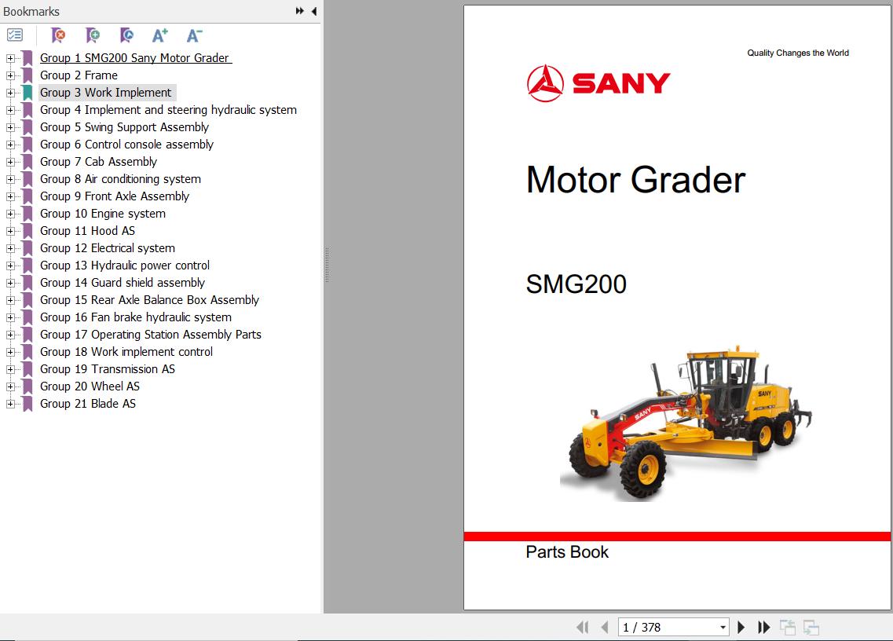
Task: Click the add new bookmark icon
Action: pos(93,35)
